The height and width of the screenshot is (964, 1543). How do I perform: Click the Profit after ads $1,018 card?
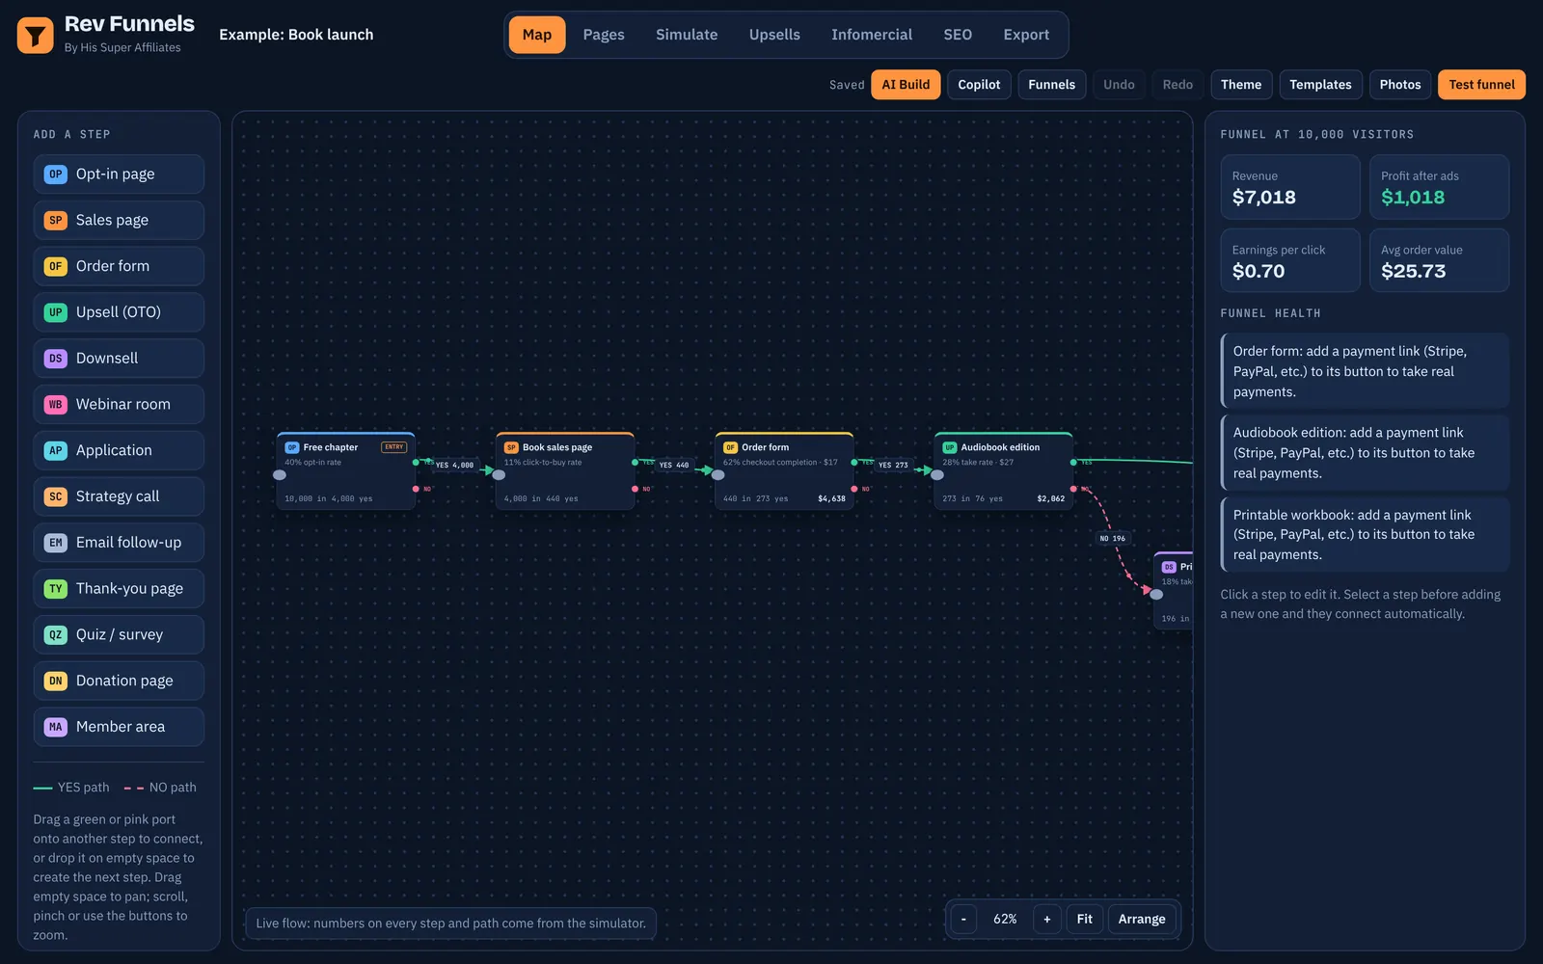1439,187
